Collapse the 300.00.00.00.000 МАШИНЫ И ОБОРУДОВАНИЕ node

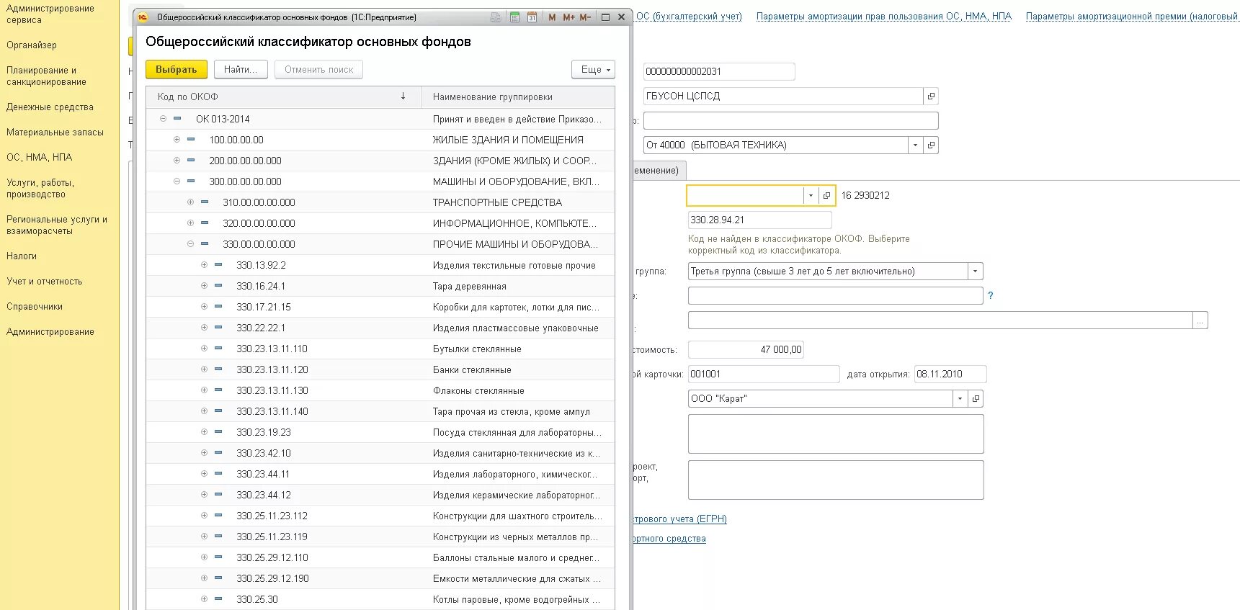pyautogui.click(x=177, y=181)
